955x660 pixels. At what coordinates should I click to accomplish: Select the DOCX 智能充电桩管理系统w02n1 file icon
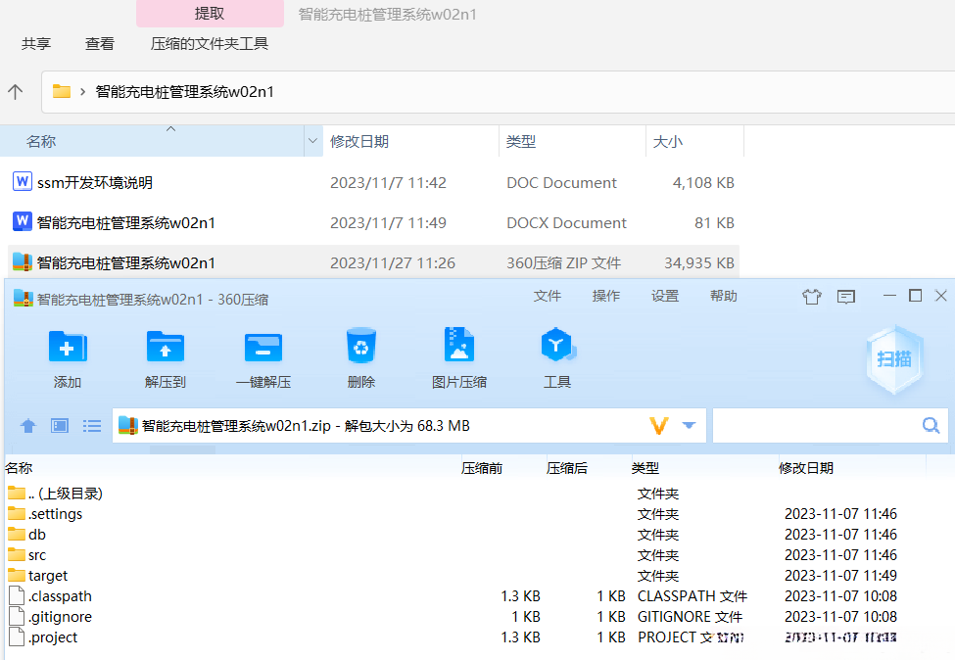coord(23,221)
